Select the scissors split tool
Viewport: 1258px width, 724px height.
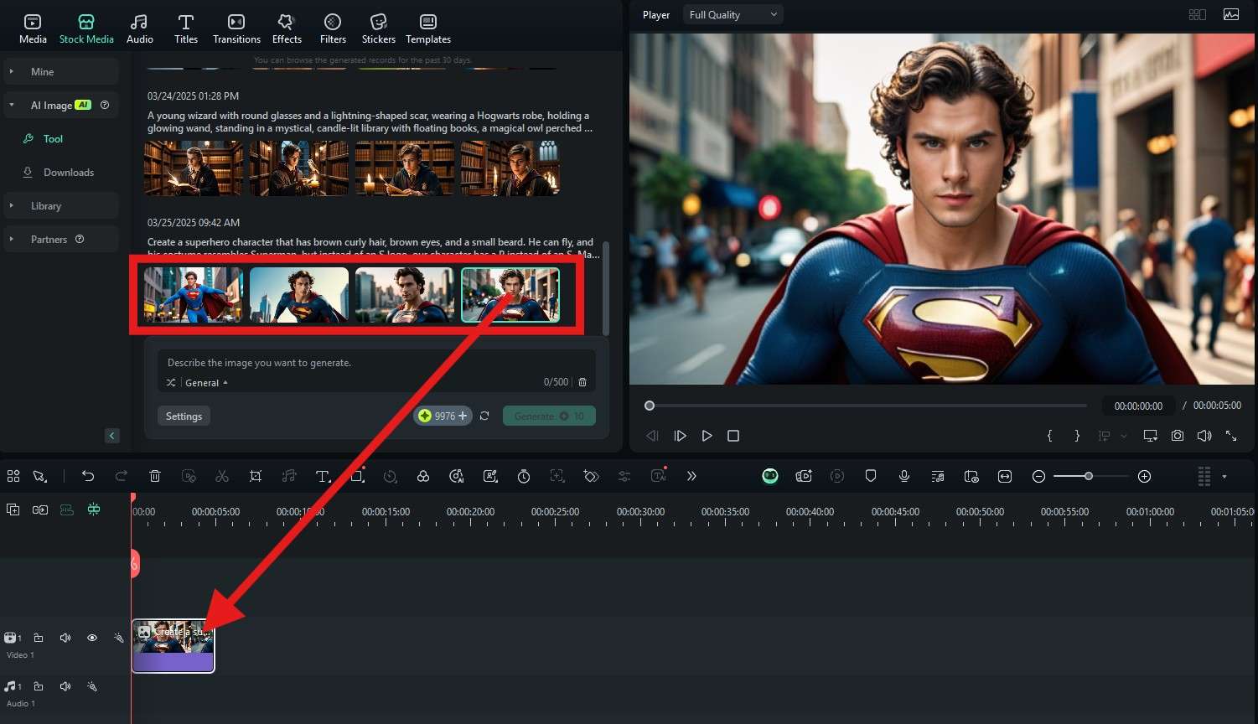point(222,476)
